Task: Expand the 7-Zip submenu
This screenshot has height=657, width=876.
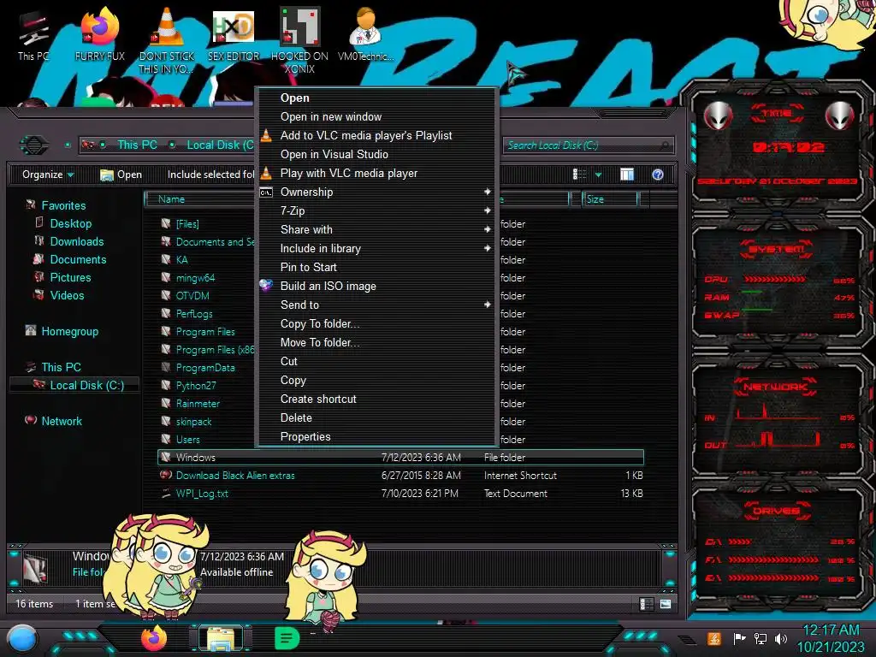Action: tap(376, 210)
